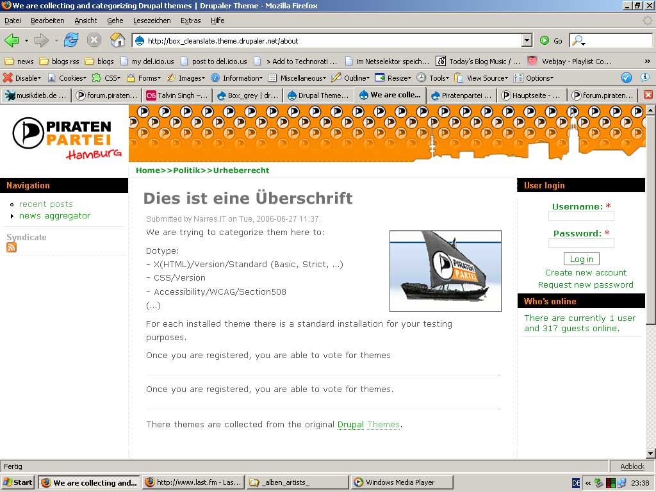Open the Disable dropdown in developer toolbar

pyautogui.click(x=22, y=78)
